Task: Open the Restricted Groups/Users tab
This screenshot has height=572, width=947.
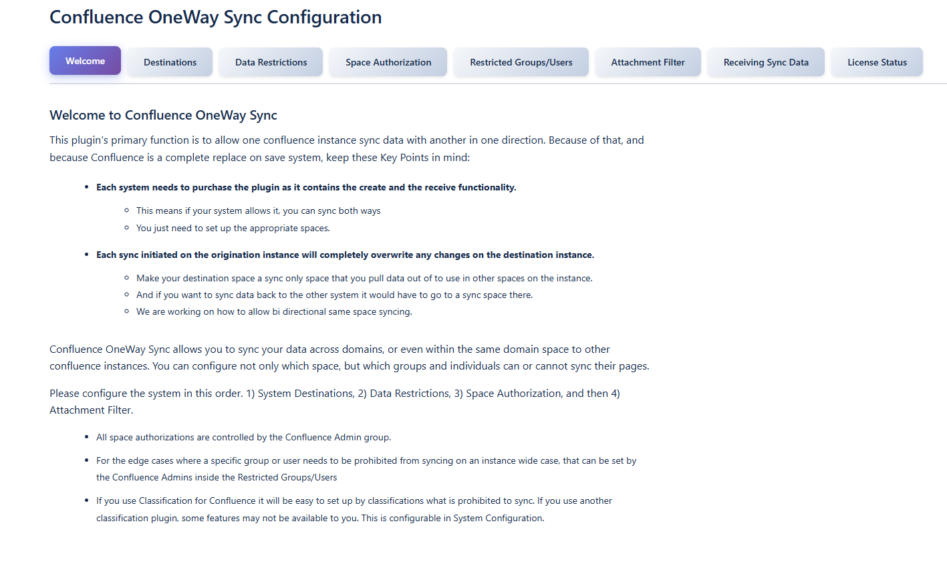Action: click(521, 61)
